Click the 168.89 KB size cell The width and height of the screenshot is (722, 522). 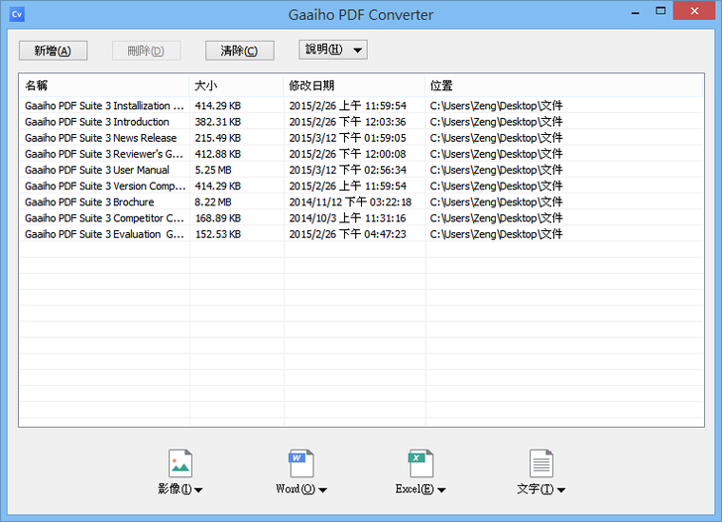218,218
